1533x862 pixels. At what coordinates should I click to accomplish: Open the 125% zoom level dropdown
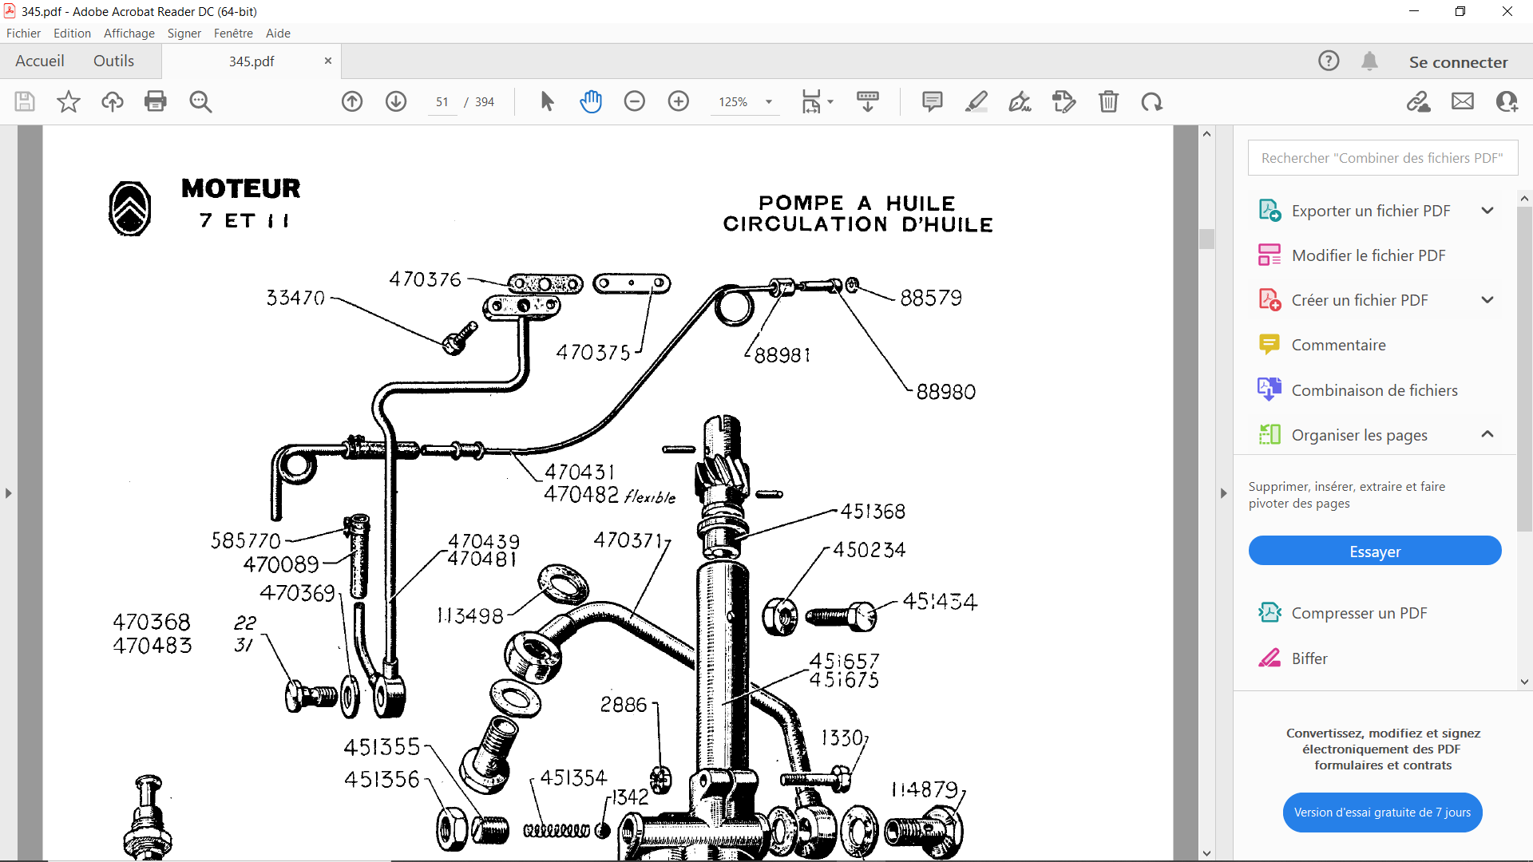click(x=769, y=102)
